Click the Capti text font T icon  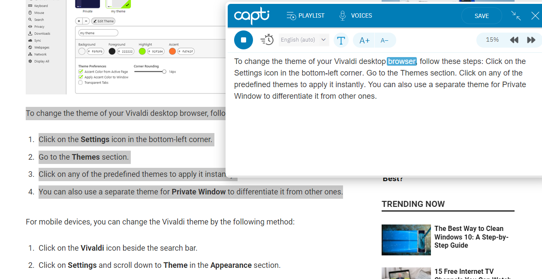click(x=341, y=40)
